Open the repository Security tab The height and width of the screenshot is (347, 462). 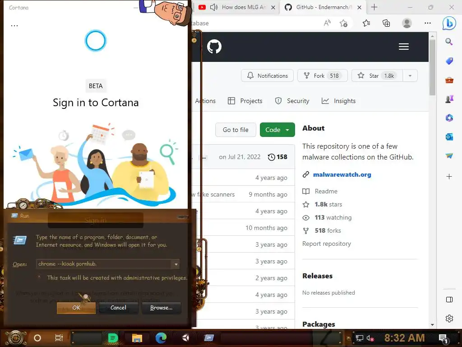click(x=292, y=101)
